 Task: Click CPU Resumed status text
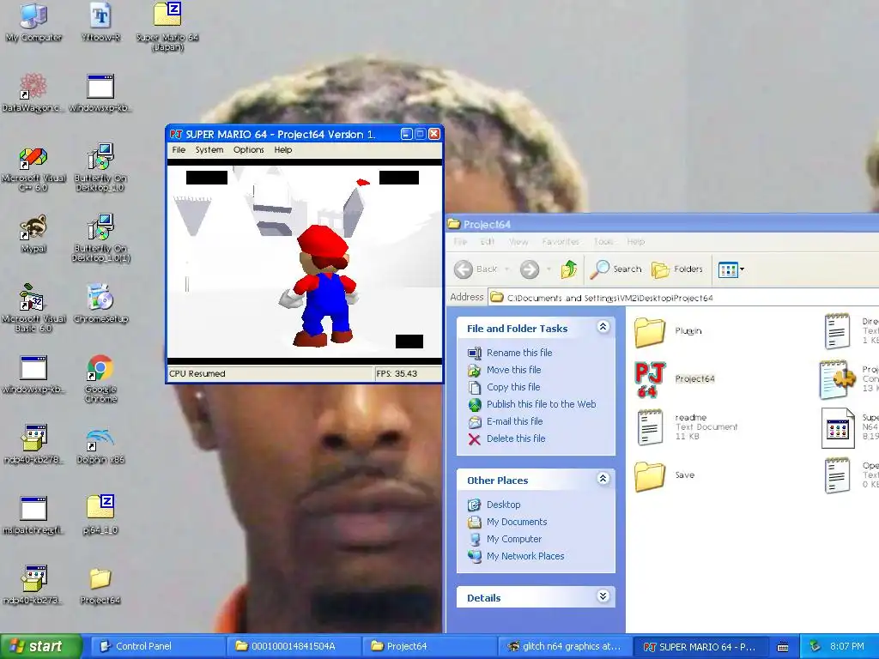[x=197, y=374]
